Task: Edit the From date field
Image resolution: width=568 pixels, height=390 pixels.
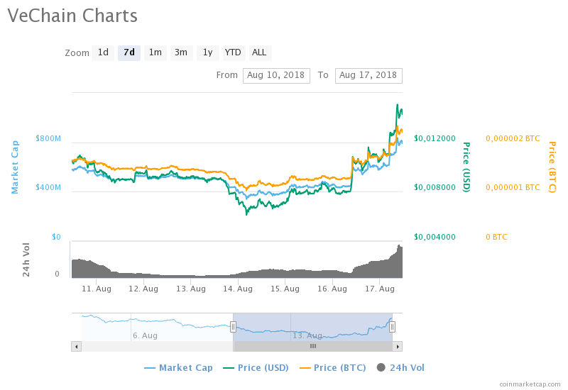Action: [276, 76]
